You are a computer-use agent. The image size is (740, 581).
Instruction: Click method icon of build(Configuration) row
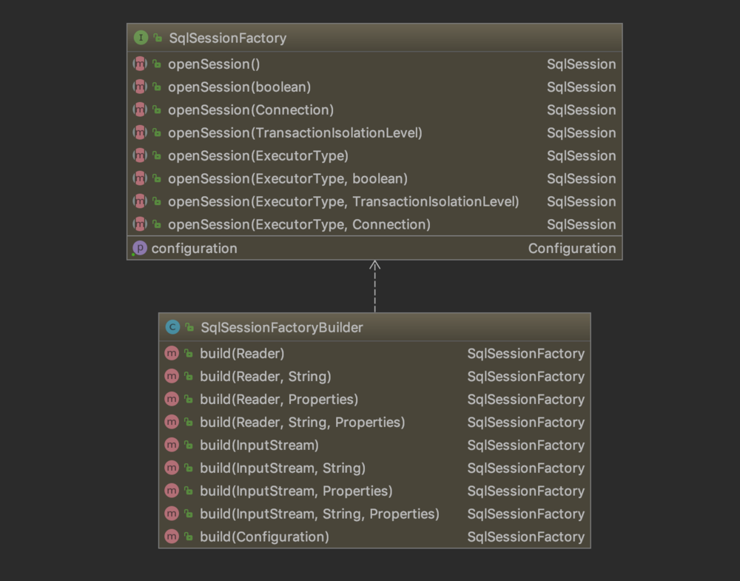[x=172, y=537]
